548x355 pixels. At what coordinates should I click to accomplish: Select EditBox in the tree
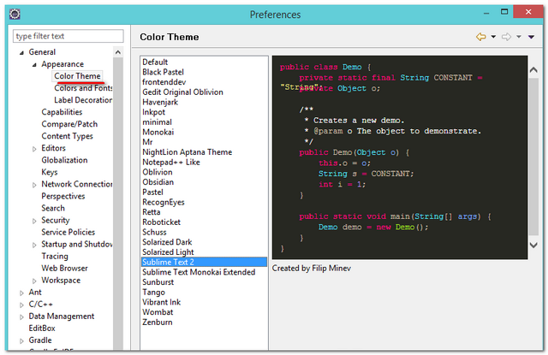42,328
